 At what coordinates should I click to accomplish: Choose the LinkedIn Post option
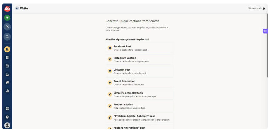139,71
